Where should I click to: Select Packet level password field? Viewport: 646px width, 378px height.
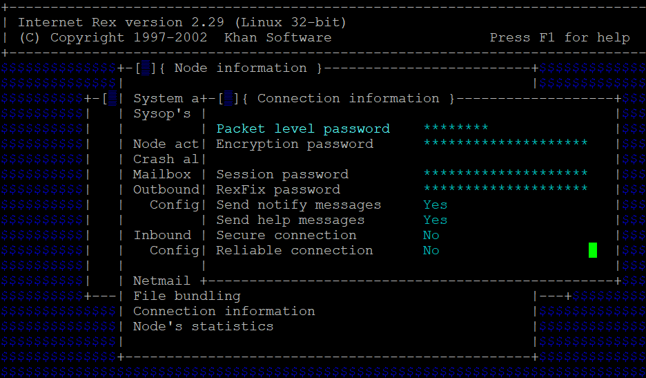tap(303, 129)
